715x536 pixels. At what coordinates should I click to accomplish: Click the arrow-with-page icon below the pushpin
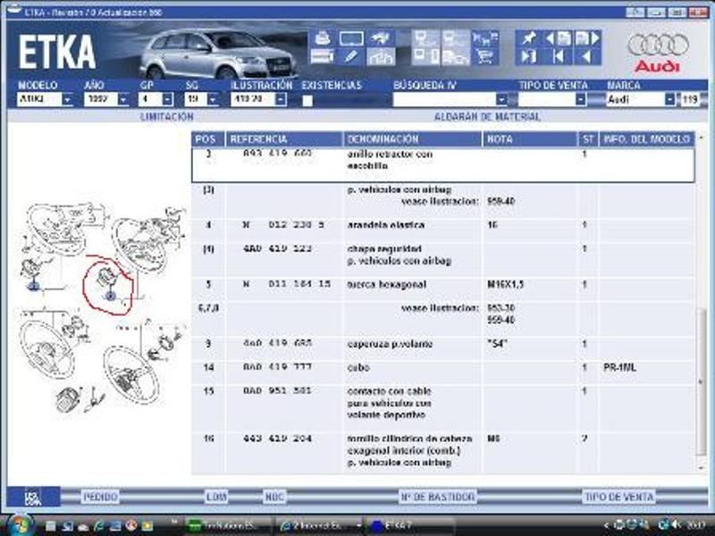tap(528, 57)
